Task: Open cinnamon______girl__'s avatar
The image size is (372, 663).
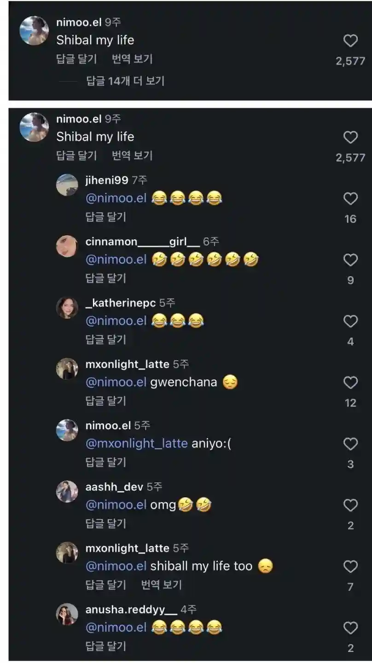Action: tap(67, 246)
